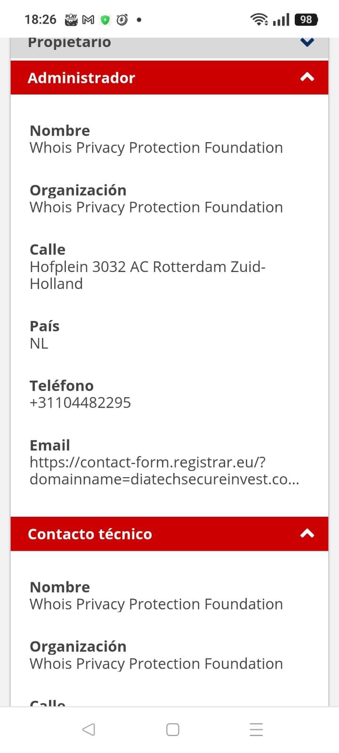Tap the green shield status icon
Screen dimensions: 339x753
pos(105,20)
